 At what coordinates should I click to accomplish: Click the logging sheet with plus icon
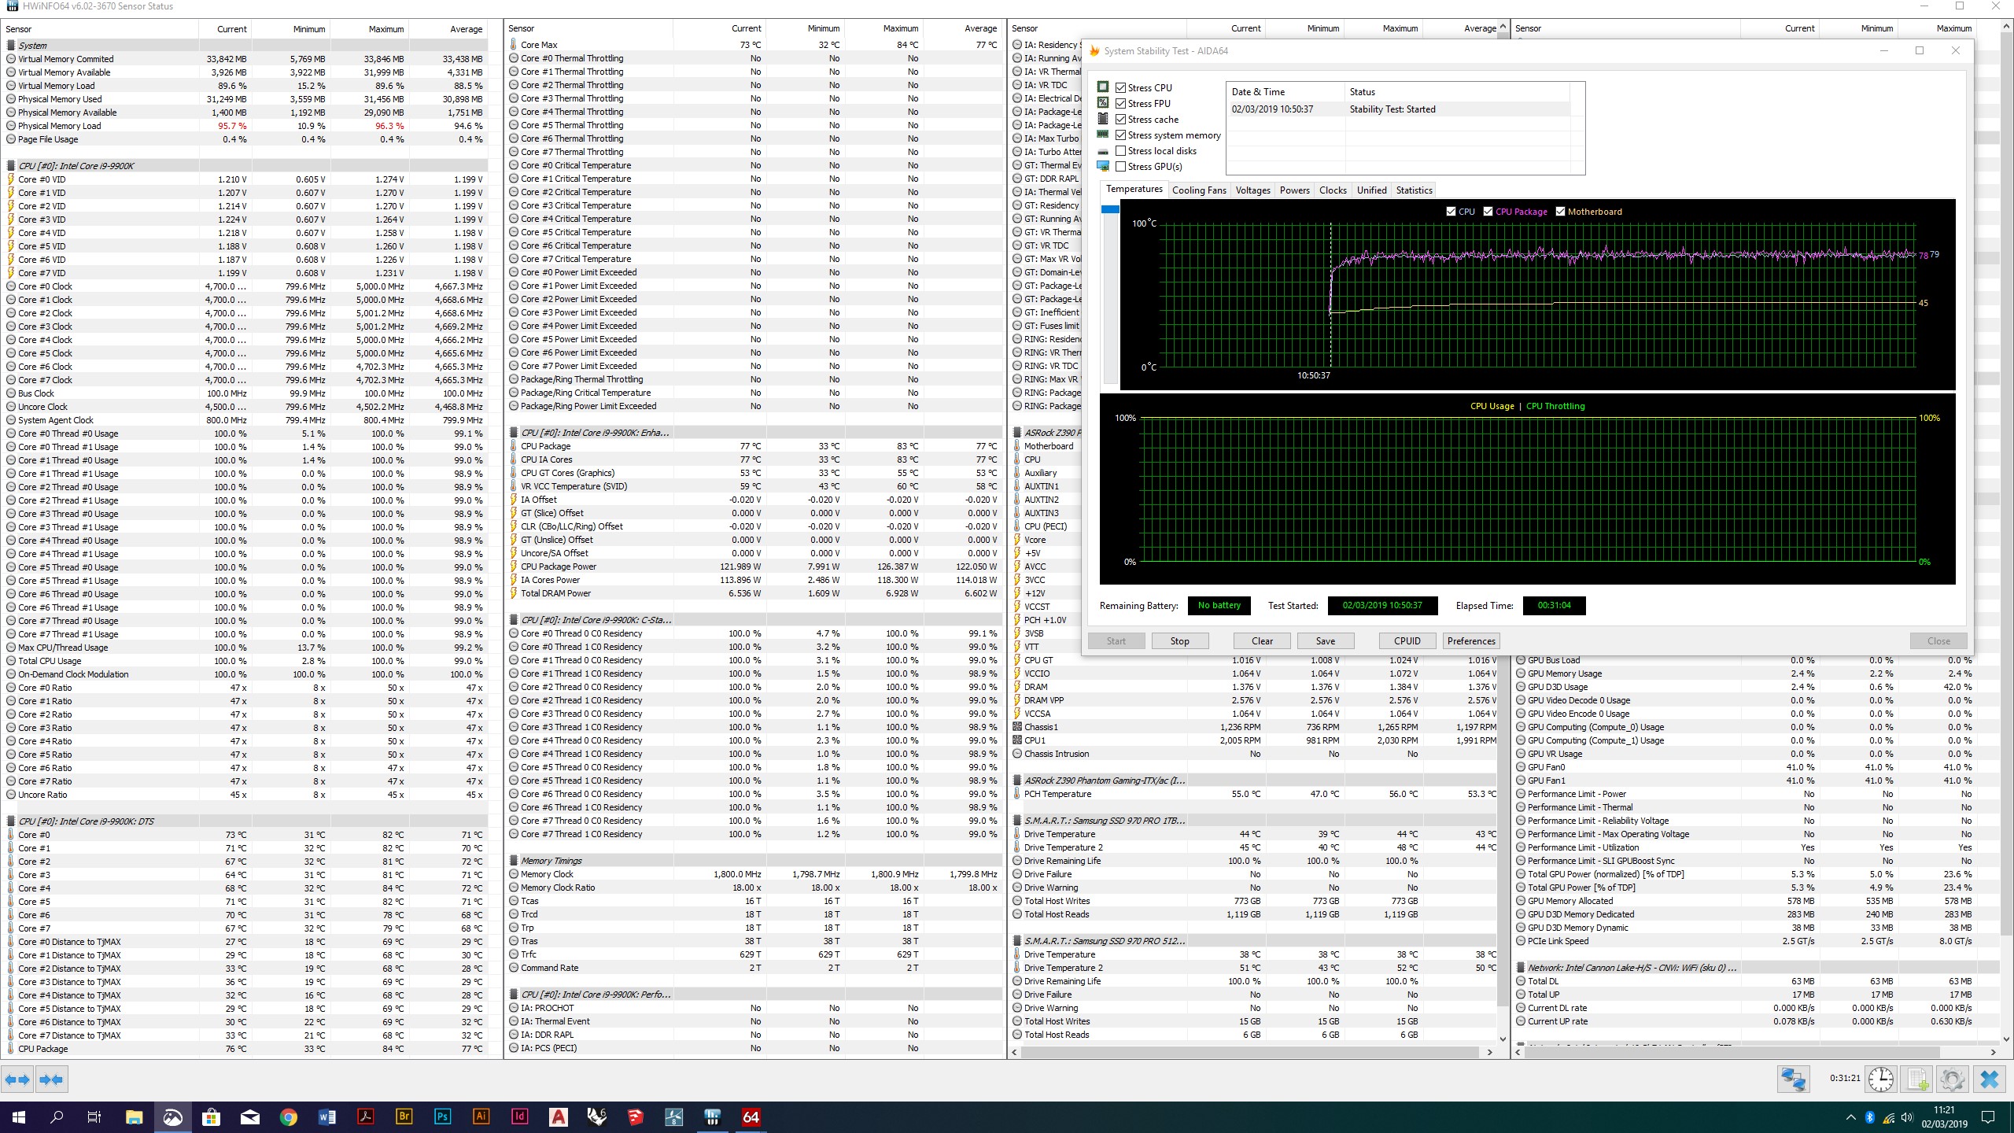[x=1917, y=1079]
